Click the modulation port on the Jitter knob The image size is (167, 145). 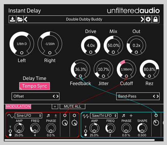click(103, 76)
